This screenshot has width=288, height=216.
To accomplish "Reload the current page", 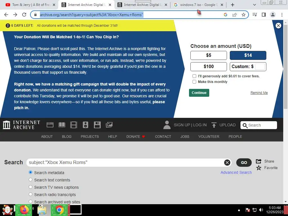I will click(x=24, y=15).
